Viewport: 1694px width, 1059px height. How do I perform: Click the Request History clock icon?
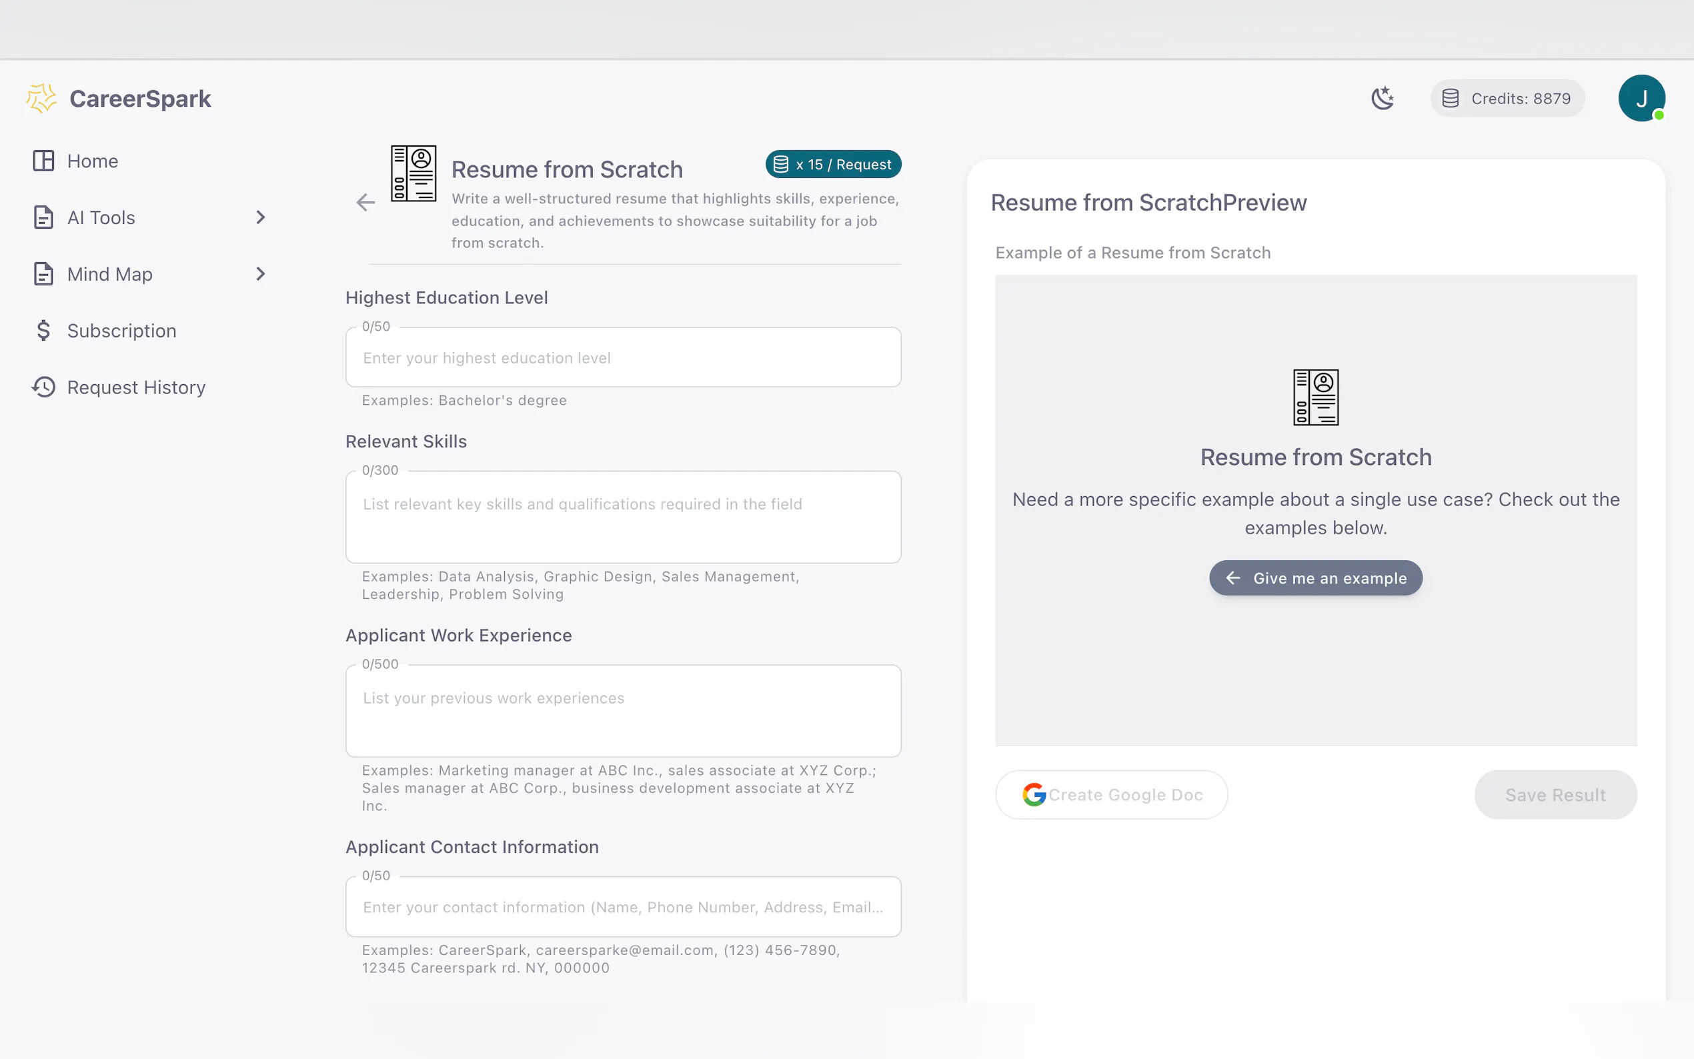pos(43,387)
